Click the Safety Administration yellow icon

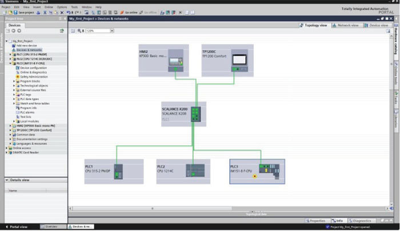(18, 76)
